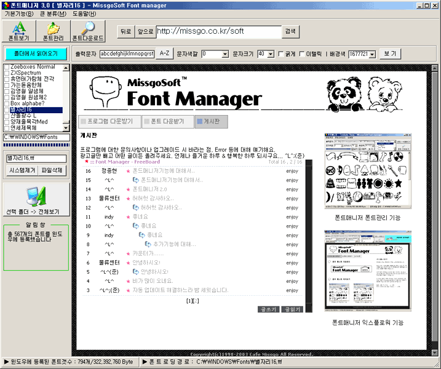Screen dimensions: 441x369
Task: Open the 배경색 background color dropdown
Action: pos(372,54)
